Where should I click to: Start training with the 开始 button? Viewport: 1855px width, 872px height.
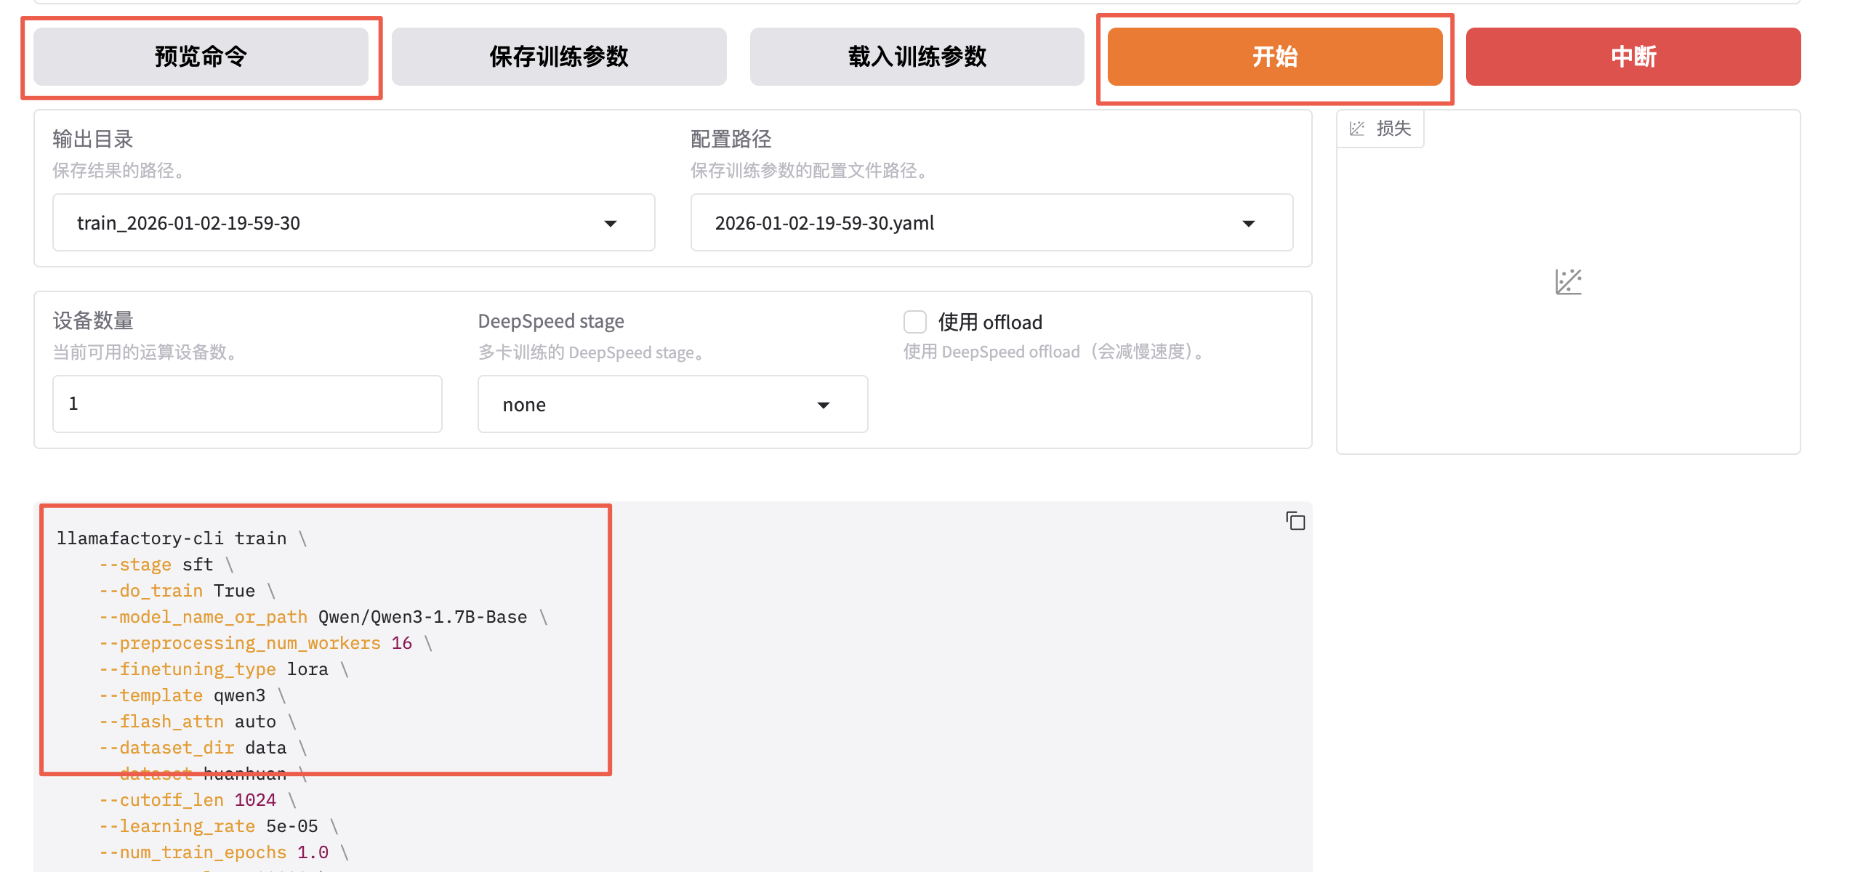pos(1274,57)
